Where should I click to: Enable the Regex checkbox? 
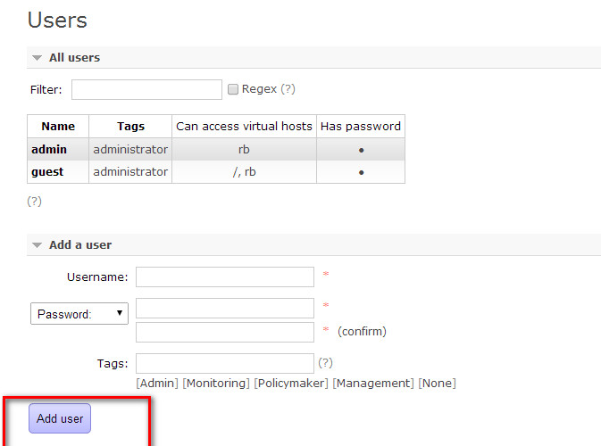[x=233, y=89]
